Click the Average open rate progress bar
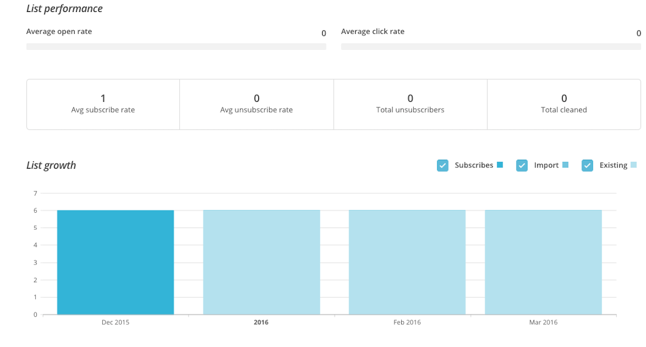Image resolution: width=646 pixels, height=347 pixels. [x=176, y=47]
